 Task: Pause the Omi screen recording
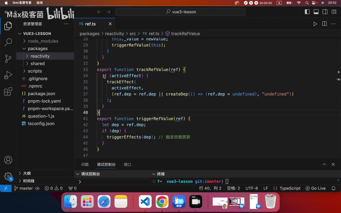[x=251, y=3]
